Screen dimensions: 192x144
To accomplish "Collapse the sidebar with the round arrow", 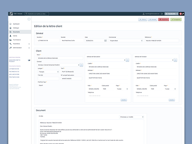I will (29, 19).
